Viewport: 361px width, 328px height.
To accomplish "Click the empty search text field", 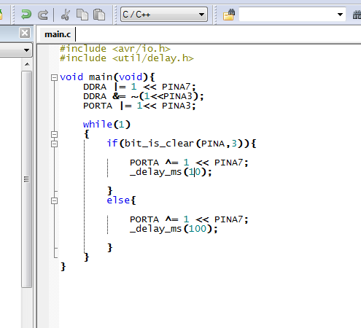I will (x=287, y=15).
